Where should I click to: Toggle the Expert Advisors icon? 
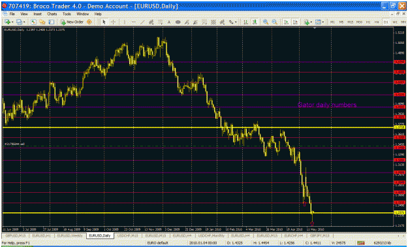click(x=89, y=22)
